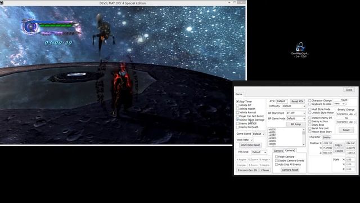Click the V.Pause button
Viewport: 360px width, 203px height.
pos(265,170)
